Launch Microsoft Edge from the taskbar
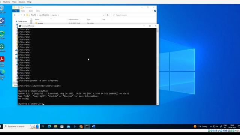 coord(49,126)
